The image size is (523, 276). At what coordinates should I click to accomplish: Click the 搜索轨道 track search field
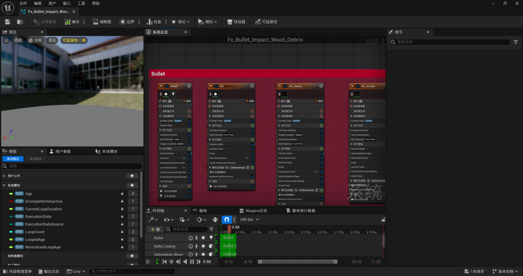[x=187, y=229]
